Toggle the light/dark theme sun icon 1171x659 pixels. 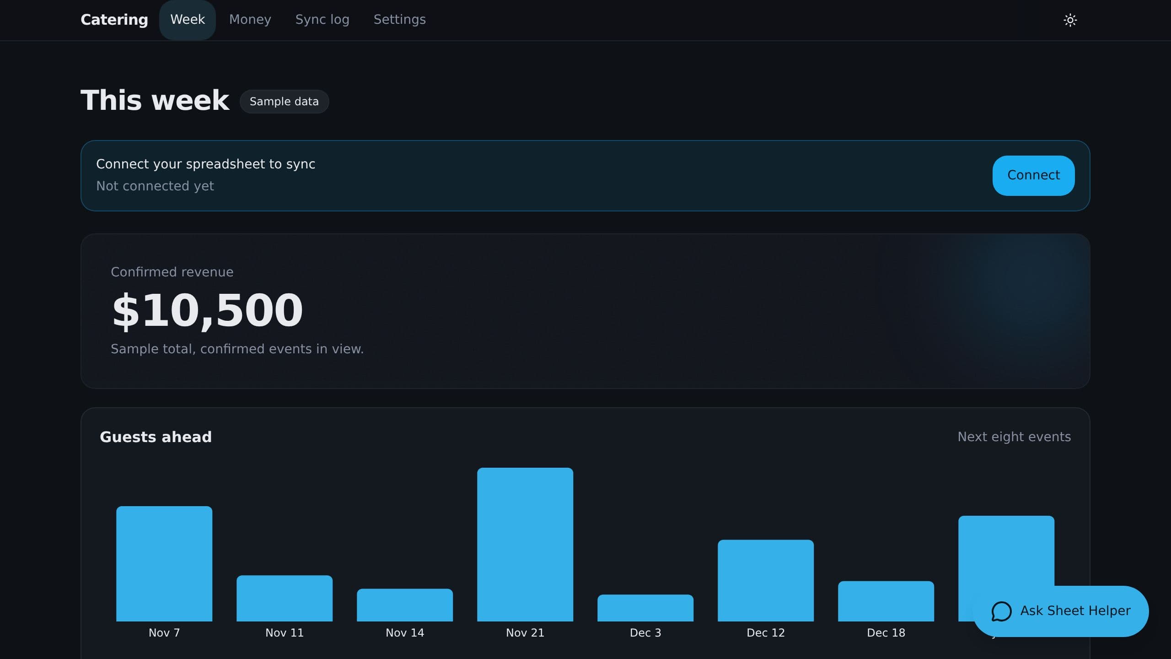pos(1070,20)
